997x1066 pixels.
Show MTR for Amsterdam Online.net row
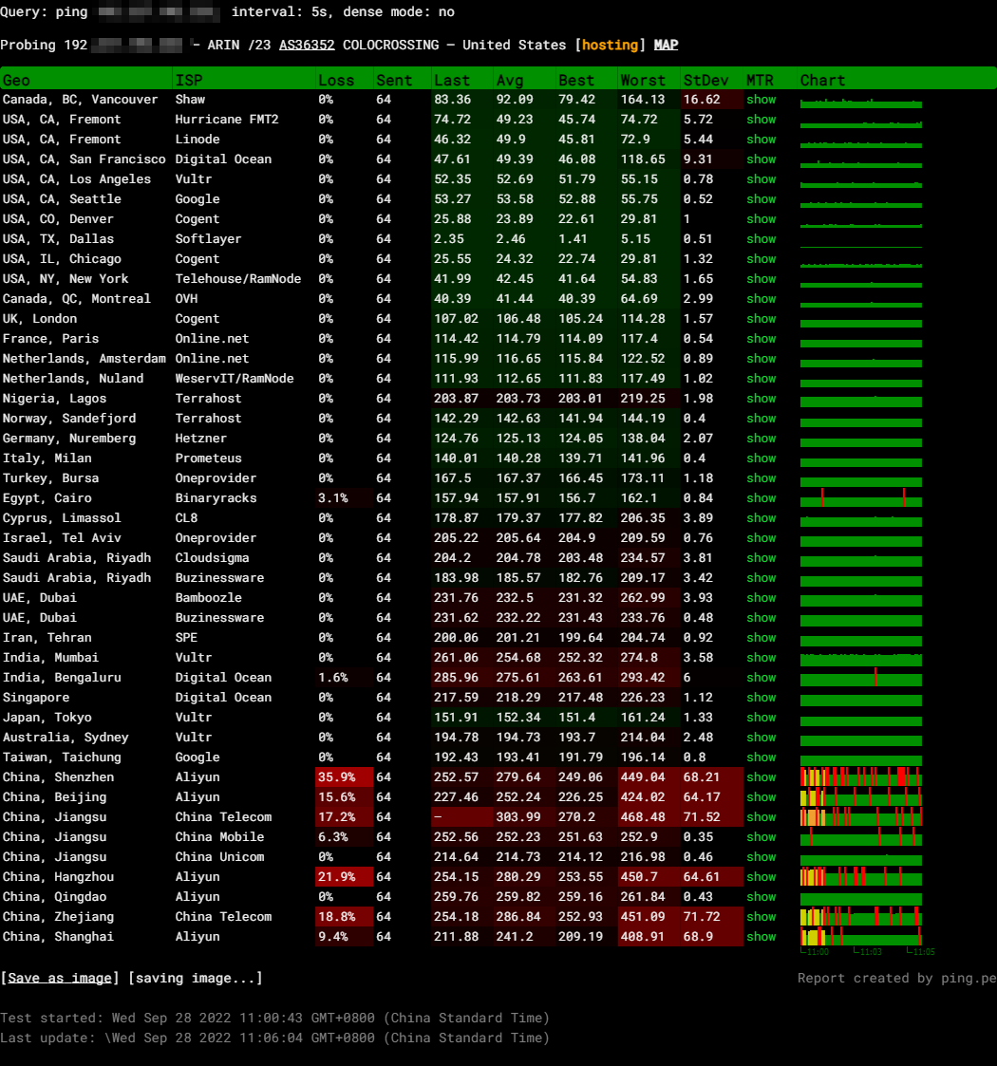click(761, 358)
